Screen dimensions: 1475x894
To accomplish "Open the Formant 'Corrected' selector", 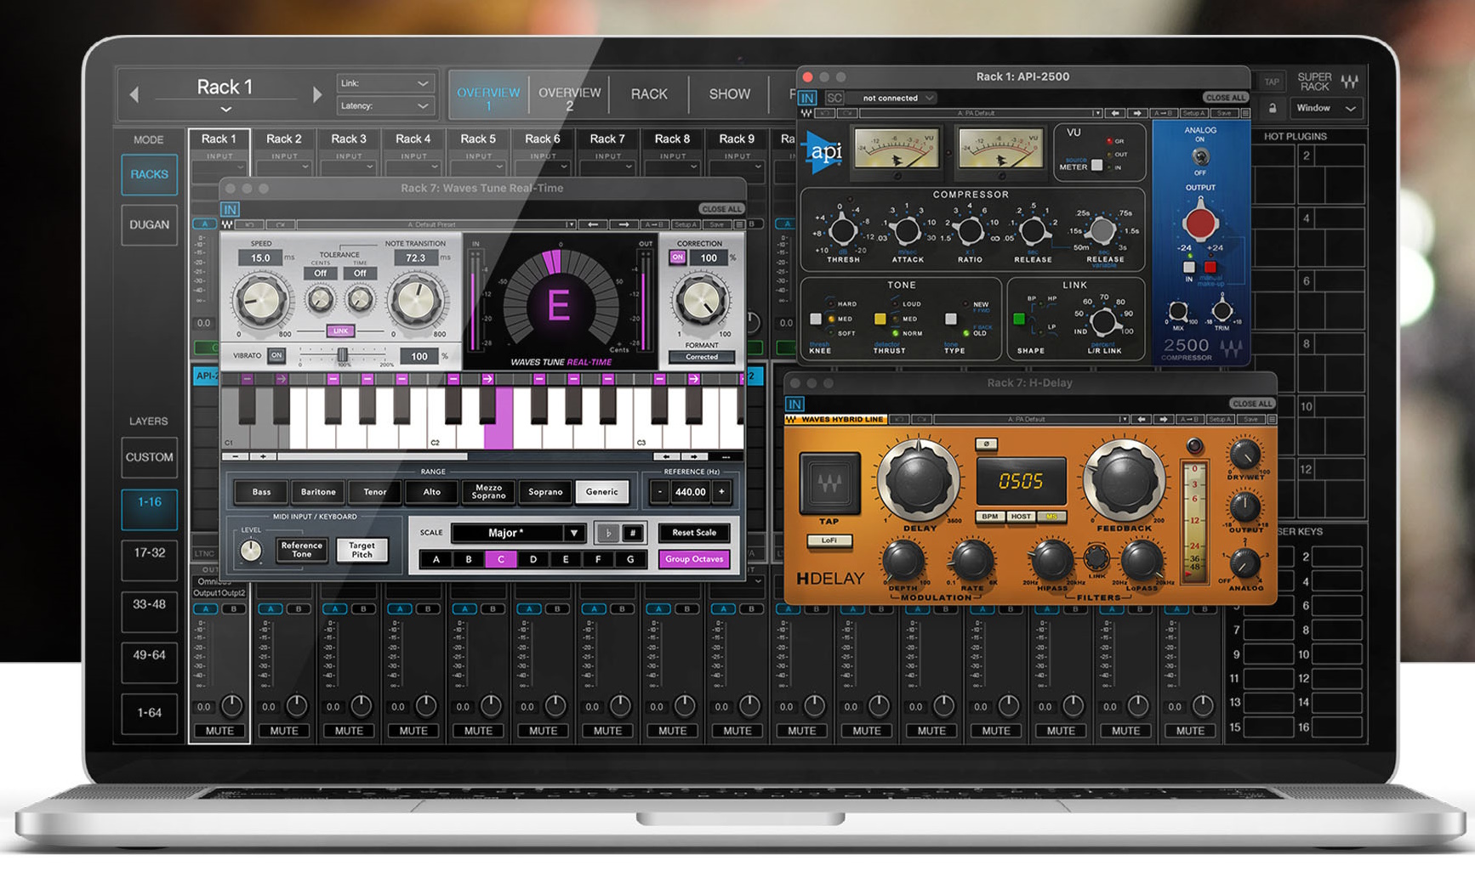I will coord(702,357).
